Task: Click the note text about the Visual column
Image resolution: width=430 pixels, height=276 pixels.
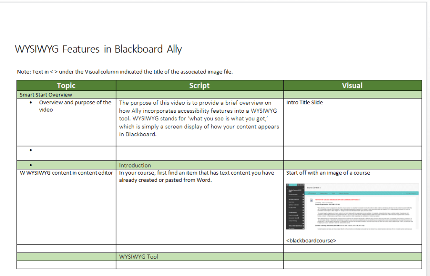Action: [x=125, y=72]
